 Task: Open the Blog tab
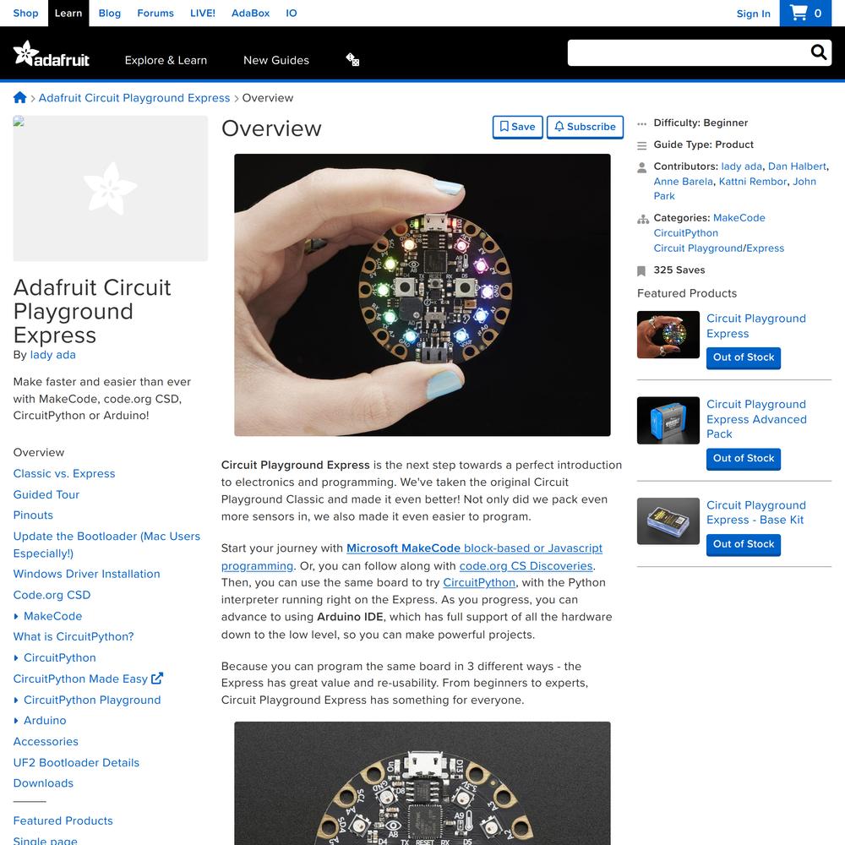pyautogui.click(x=109, y=13)
